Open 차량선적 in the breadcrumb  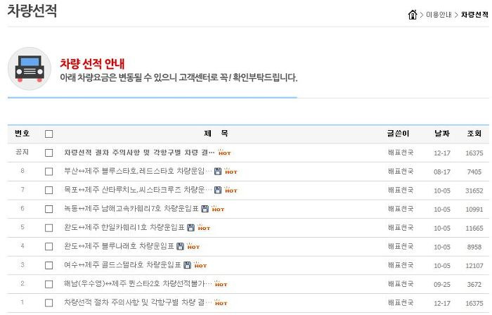[474, 15]
